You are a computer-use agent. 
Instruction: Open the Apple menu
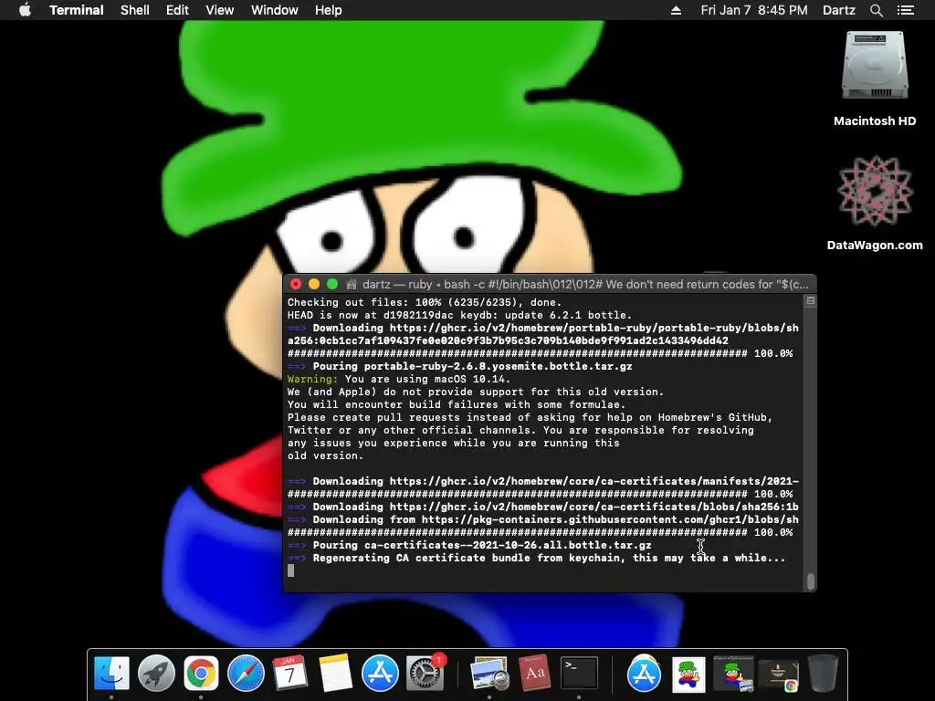[25, 10]
